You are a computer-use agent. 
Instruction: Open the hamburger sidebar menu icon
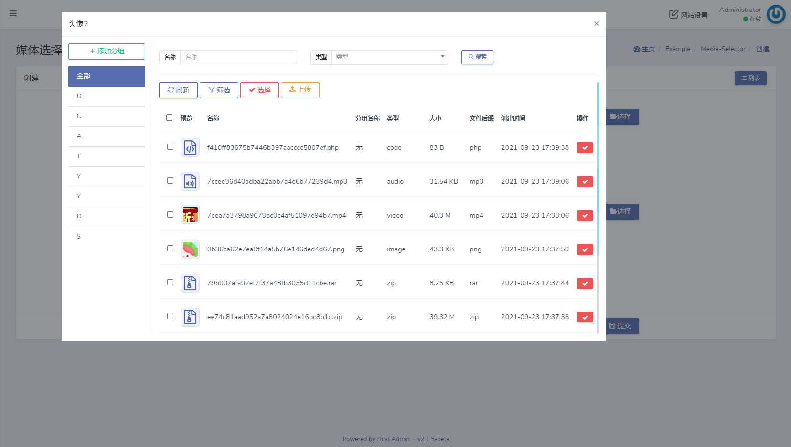13,13
